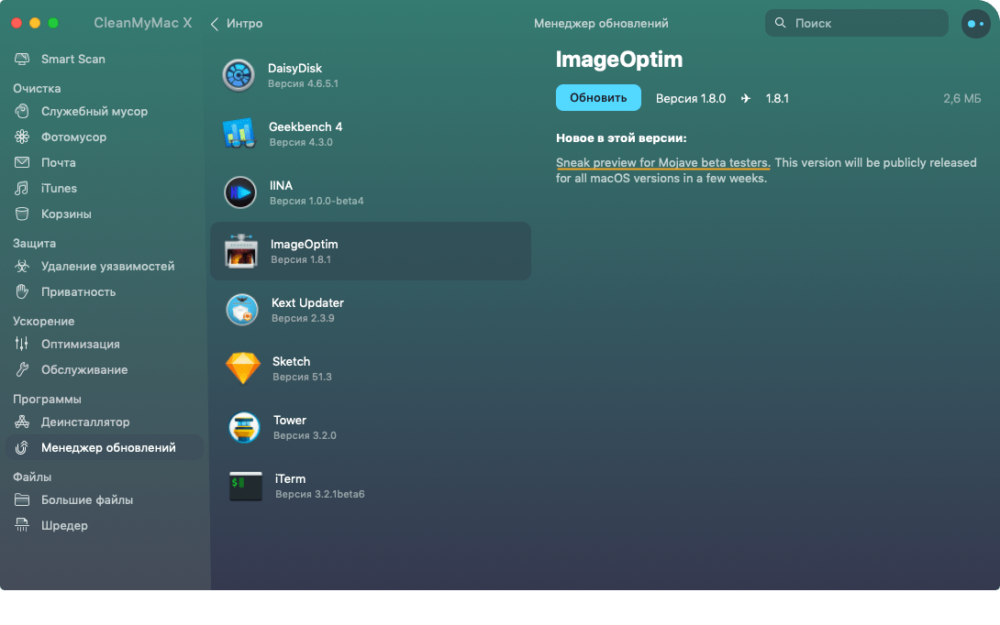This screenshot has height=625, width=1000.
Task: Select the Tower app icon
Action: 244,427
